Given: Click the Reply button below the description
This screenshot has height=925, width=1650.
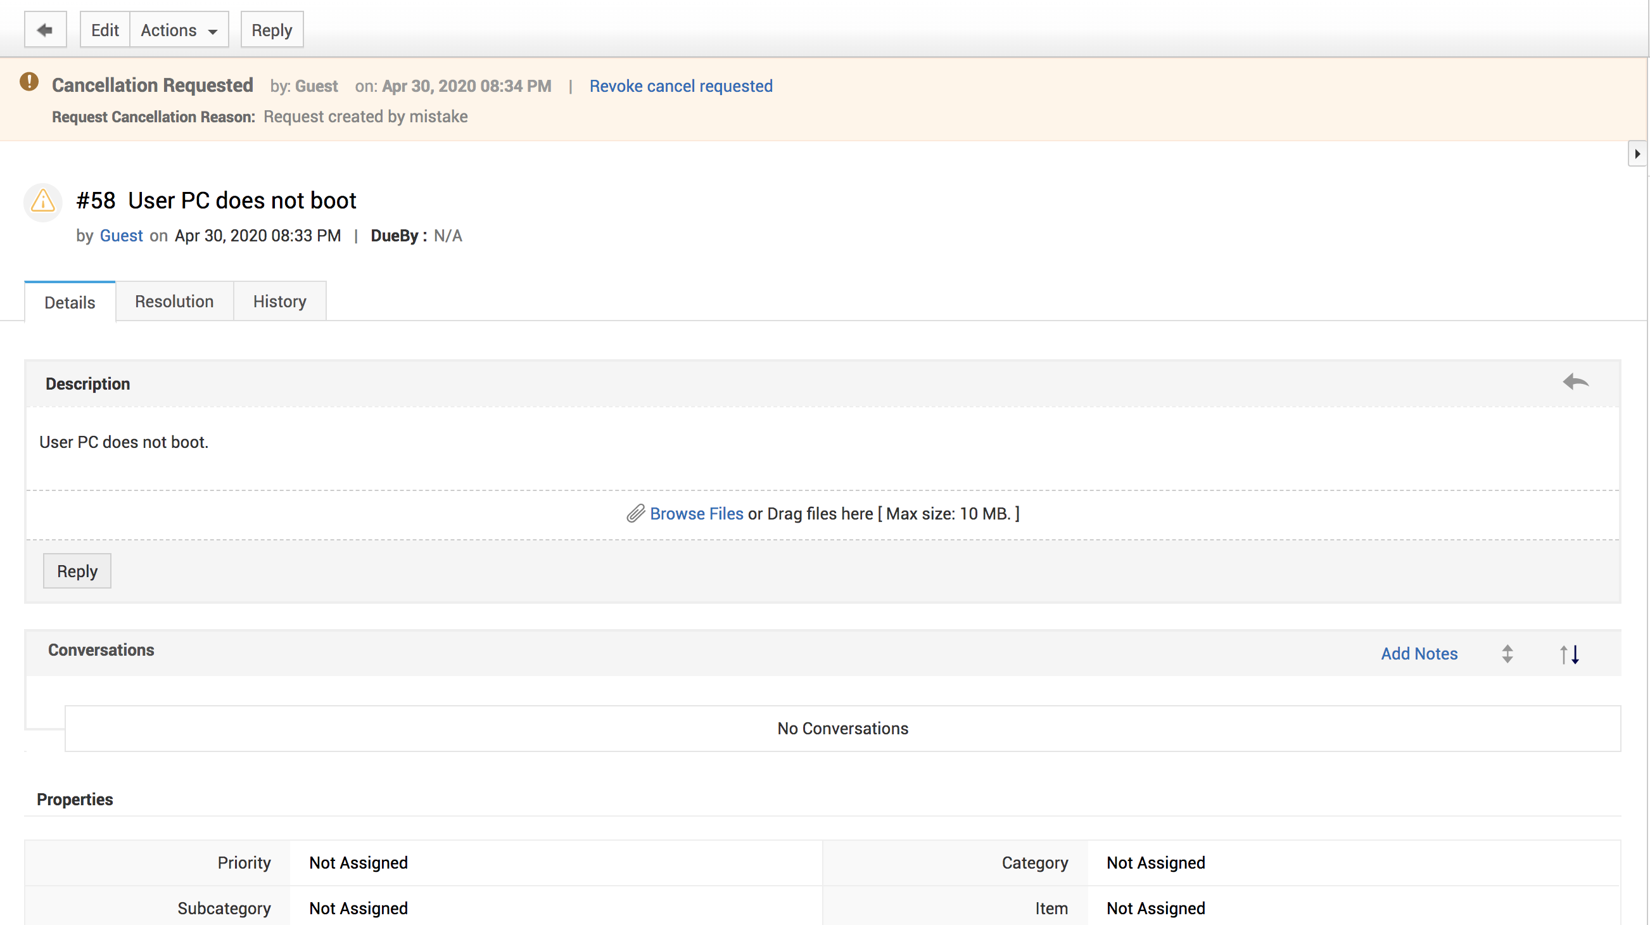Looking at the screenshot, I should [x=77, y=571].
